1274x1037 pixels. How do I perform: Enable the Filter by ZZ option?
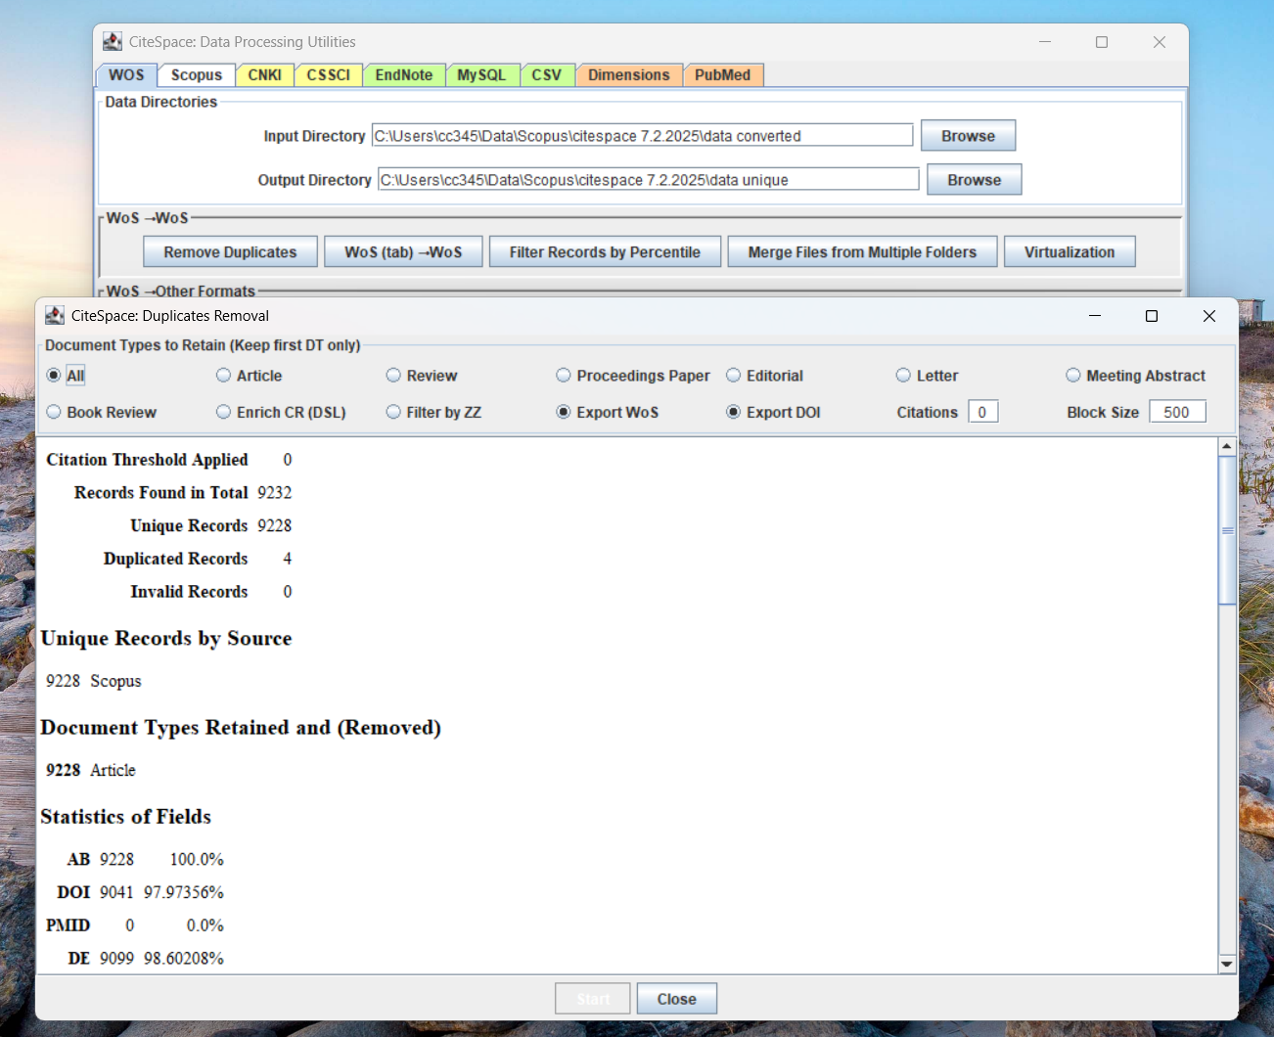click(393, 413)
